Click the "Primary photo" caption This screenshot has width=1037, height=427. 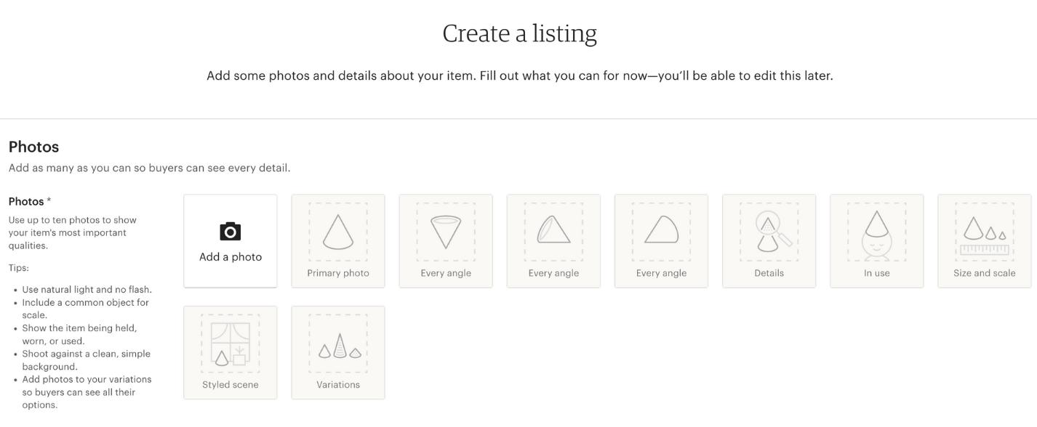click(x=338, y=273)
